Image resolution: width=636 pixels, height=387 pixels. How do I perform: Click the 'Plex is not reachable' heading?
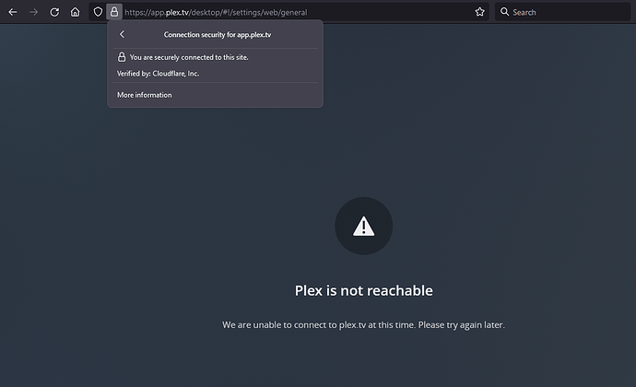(x=363, y=290)
